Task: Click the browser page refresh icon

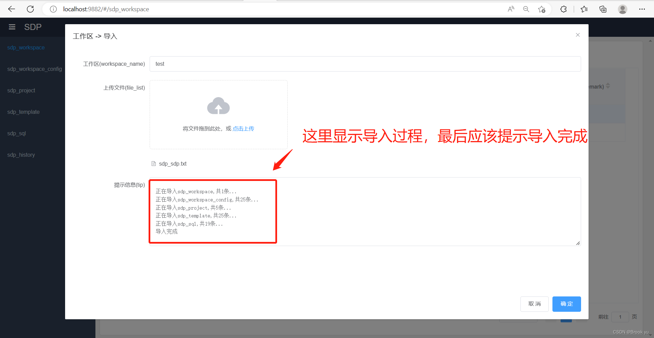Action: (30, 9)
